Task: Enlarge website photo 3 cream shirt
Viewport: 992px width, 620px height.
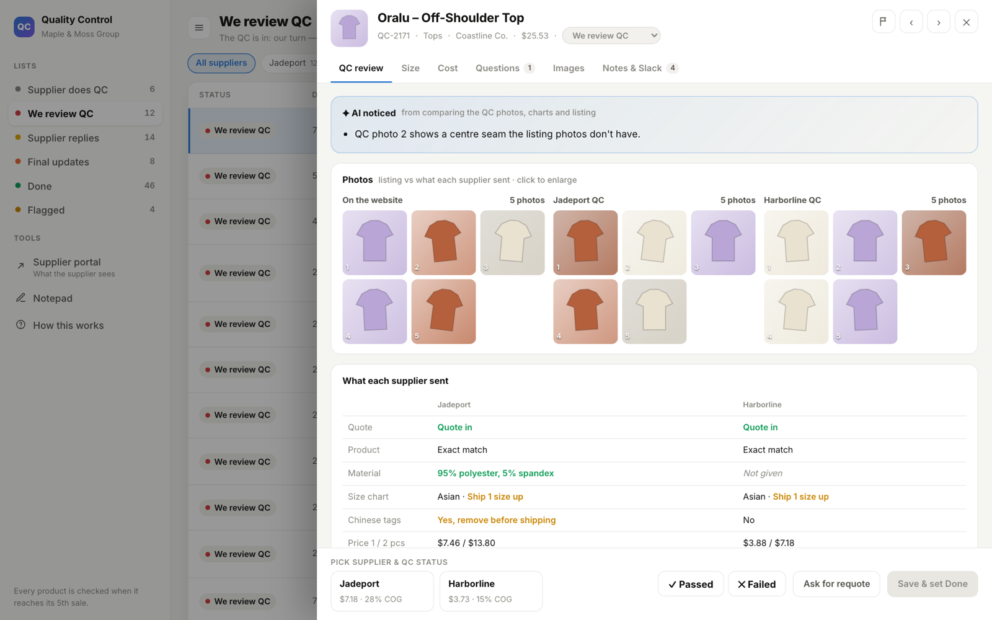Action: coord(512,242)
